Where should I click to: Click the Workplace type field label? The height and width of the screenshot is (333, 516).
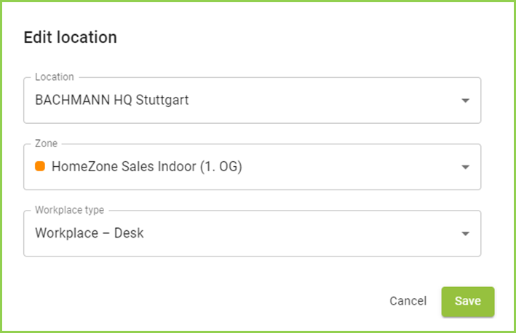click(70, 210)
